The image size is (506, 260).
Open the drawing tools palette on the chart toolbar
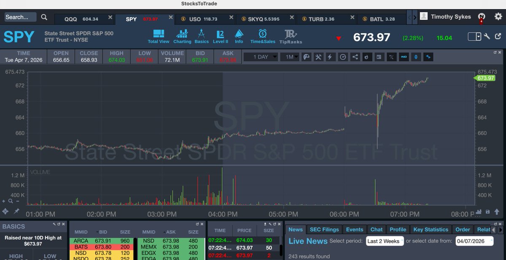pos(307,56)
